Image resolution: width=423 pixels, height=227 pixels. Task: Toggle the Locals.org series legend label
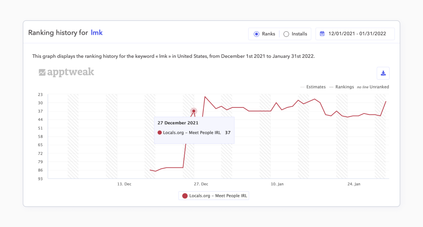(x=218, y=196)
